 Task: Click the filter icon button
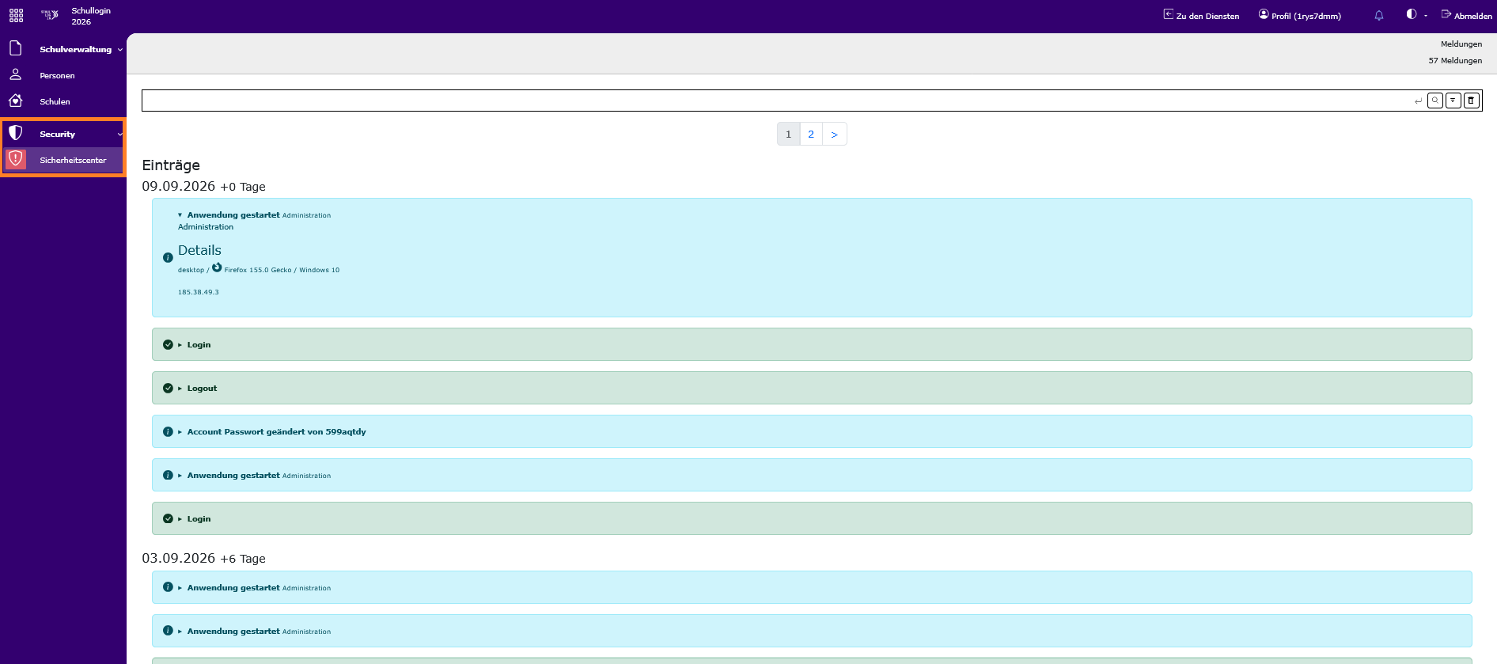tap(1453, 101)
